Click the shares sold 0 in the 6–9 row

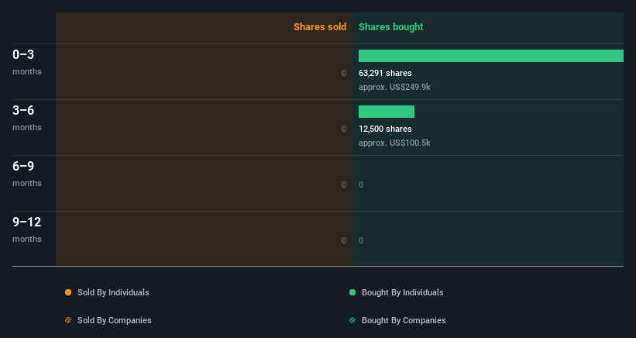coord(344,185)
